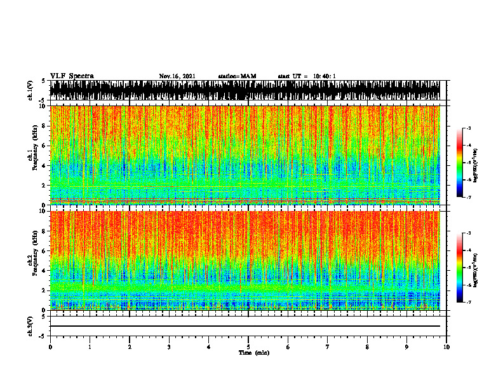Click the "6" kHz tick of ch.1 frequency axis
This screenshot has width=503, height=389.
click(44, 146)
